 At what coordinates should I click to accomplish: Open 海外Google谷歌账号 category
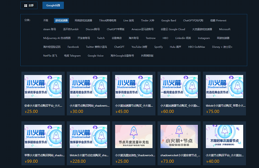point(122,56)
